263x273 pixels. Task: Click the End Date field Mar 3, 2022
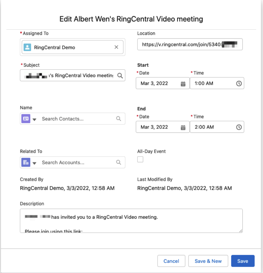pyautogui.click(x=163, y=127)
